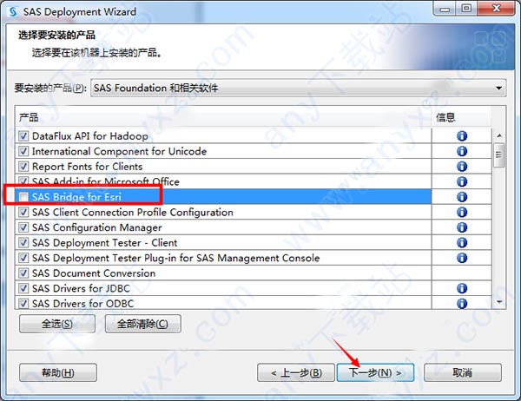The width and height of the screenshot is (521, 401).
Task: Uncheck SAS Add-in for Microsoft Office
Action: [x=23, y=181]
